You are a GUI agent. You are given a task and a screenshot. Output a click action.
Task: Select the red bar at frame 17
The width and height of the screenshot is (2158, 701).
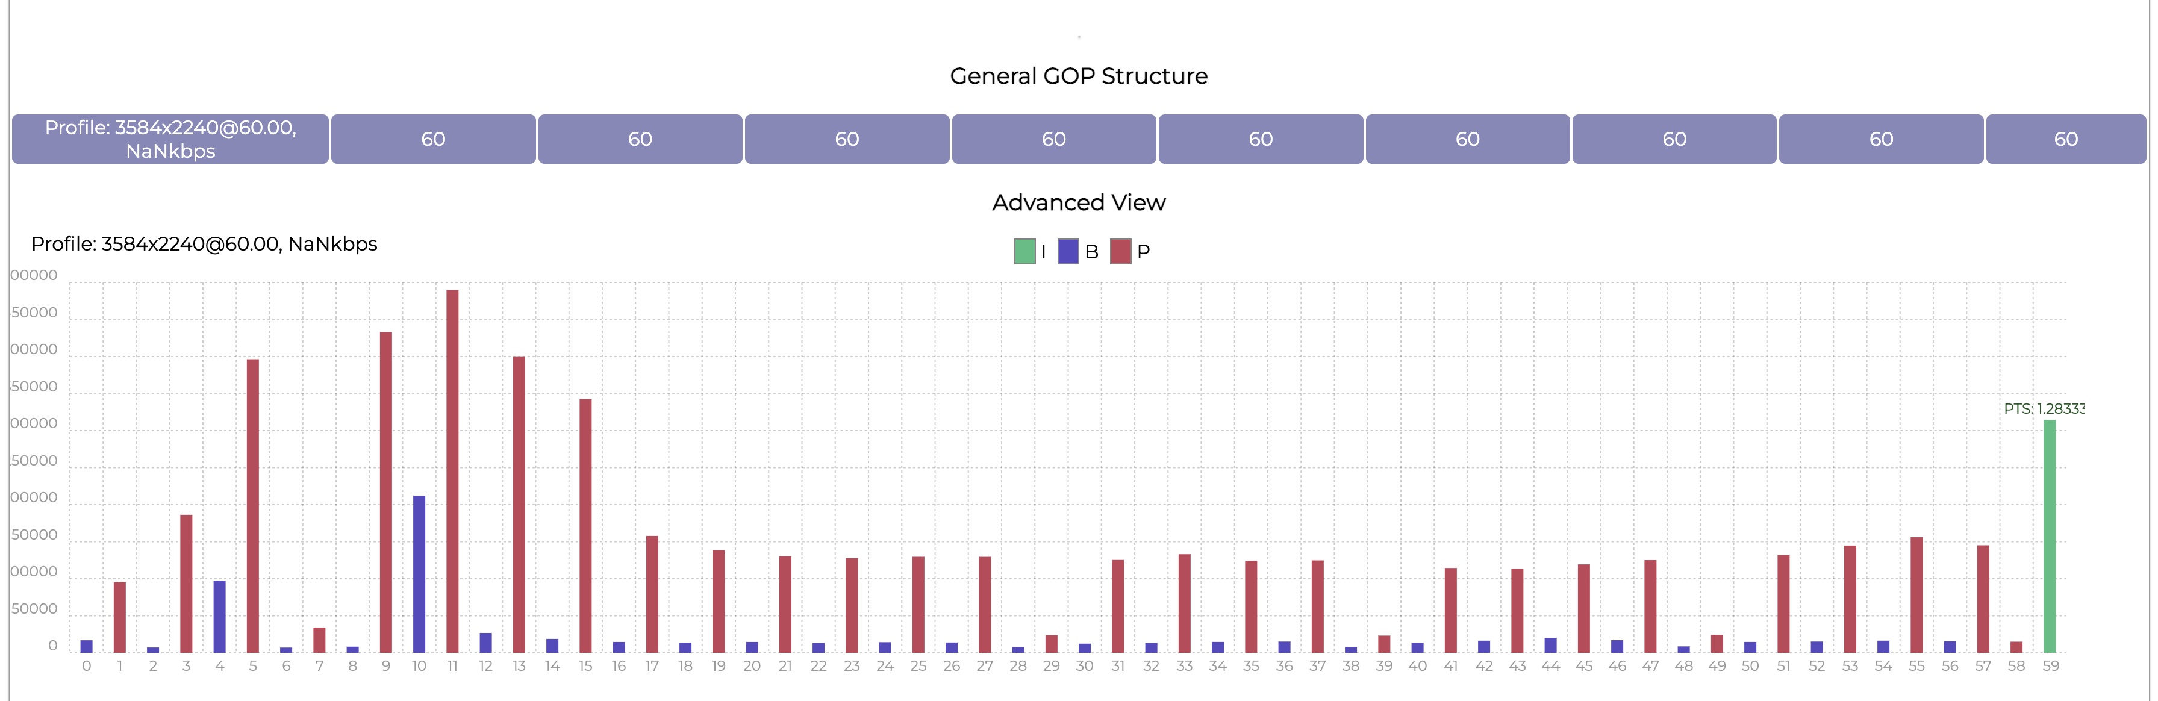tap(652, 594)
